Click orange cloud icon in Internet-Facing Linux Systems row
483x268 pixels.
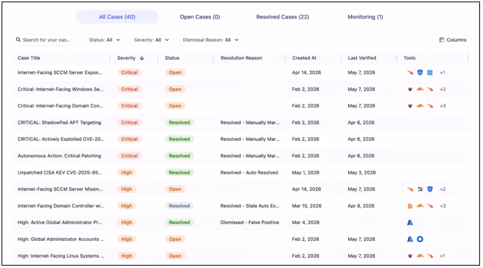(420, 256)
